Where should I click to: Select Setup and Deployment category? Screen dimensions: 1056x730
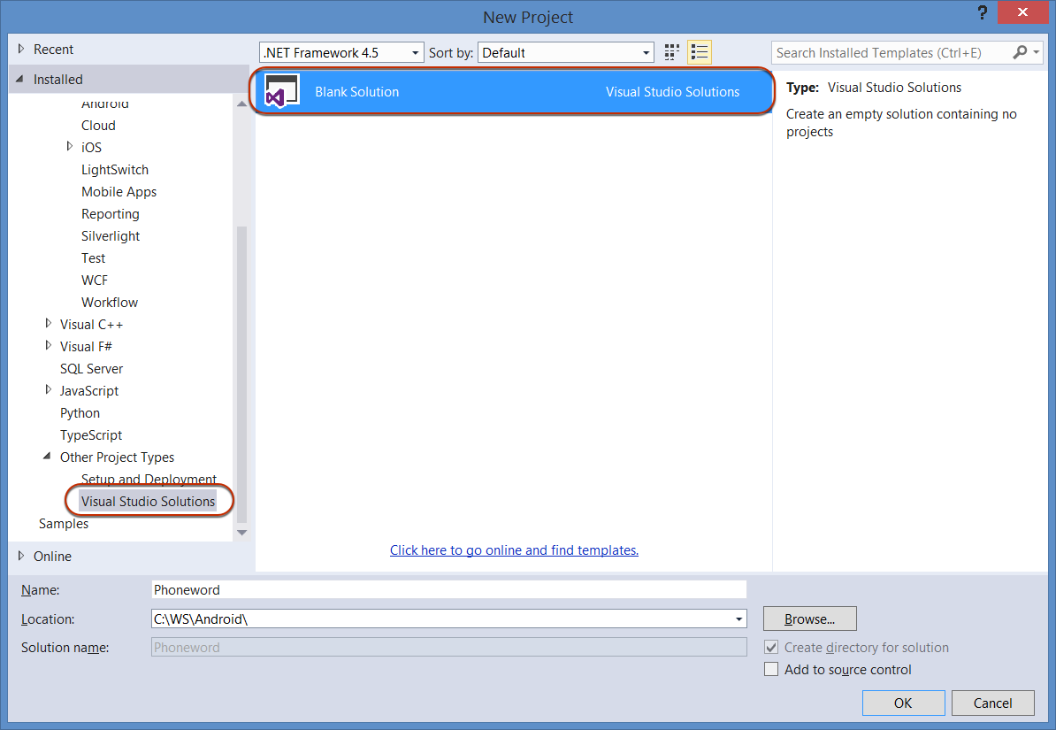pos(149,480)
